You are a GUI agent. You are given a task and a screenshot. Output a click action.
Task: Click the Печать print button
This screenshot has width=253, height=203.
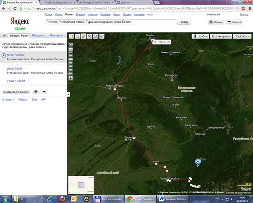pos(216,22)
